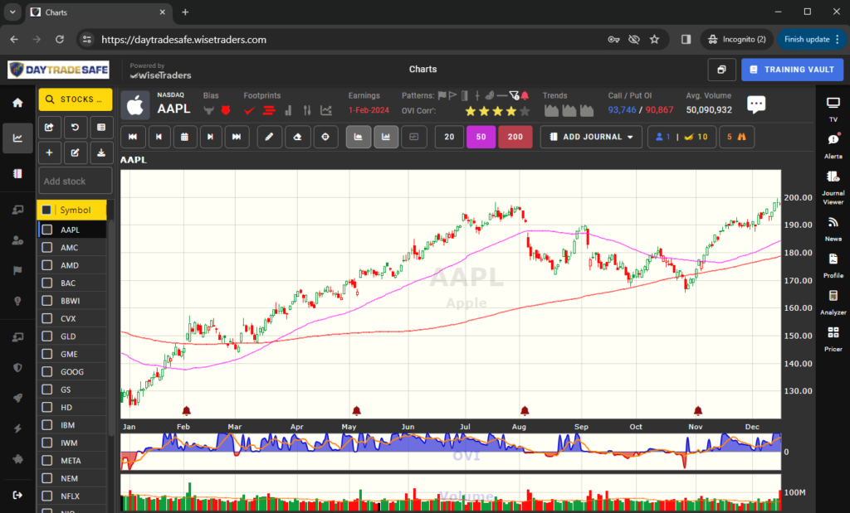Click the Add stock input field
Viewport: 850px width, 513px height.
75,181
